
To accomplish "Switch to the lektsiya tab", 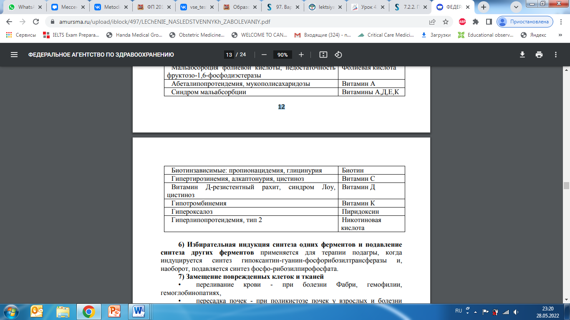I will (x=325, y=7).
